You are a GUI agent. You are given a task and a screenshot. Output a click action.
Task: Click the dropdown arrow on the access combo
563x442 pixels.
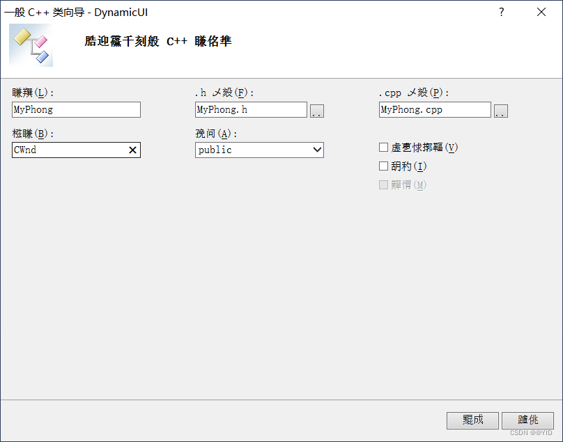317,150
